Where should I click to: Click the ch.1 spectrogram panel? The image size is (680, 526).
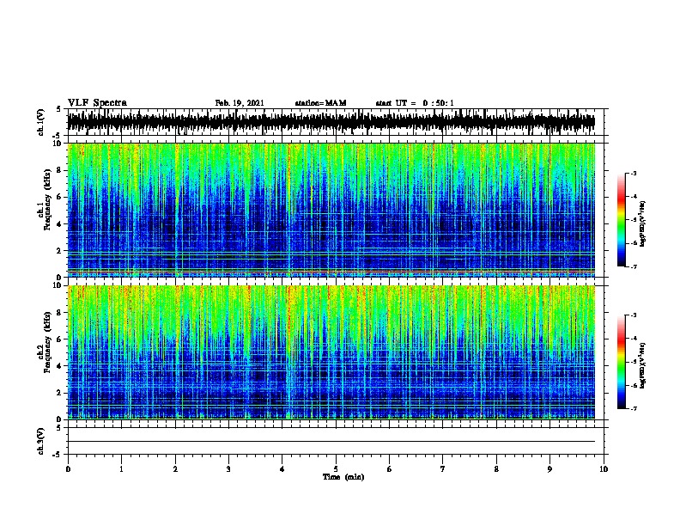click(331, 210)
